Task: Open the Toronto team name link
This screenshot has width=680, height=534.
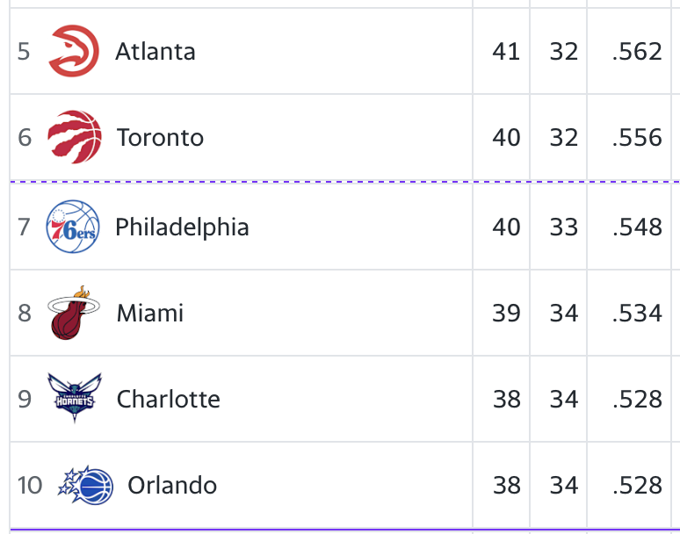Action: (x=160, y=137)
